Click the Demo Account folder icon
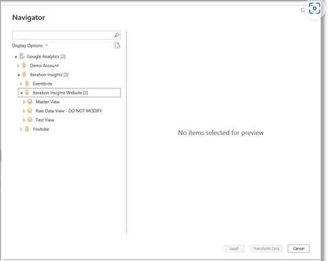The width and height of the screenshot is (328, 261). [24, 66]
